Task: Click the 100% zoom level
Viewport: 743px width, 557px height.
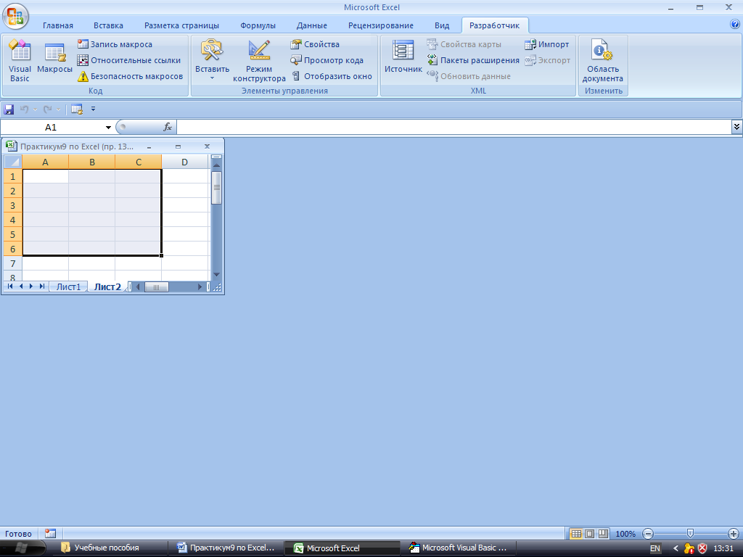Action: point(625,534)
